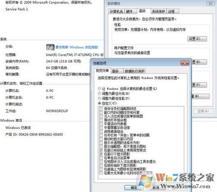Viewport: 217px width, 192px height.
Task: Enable 平滑屏幕字体边缘 checkbox
Action: click(101, 127)
